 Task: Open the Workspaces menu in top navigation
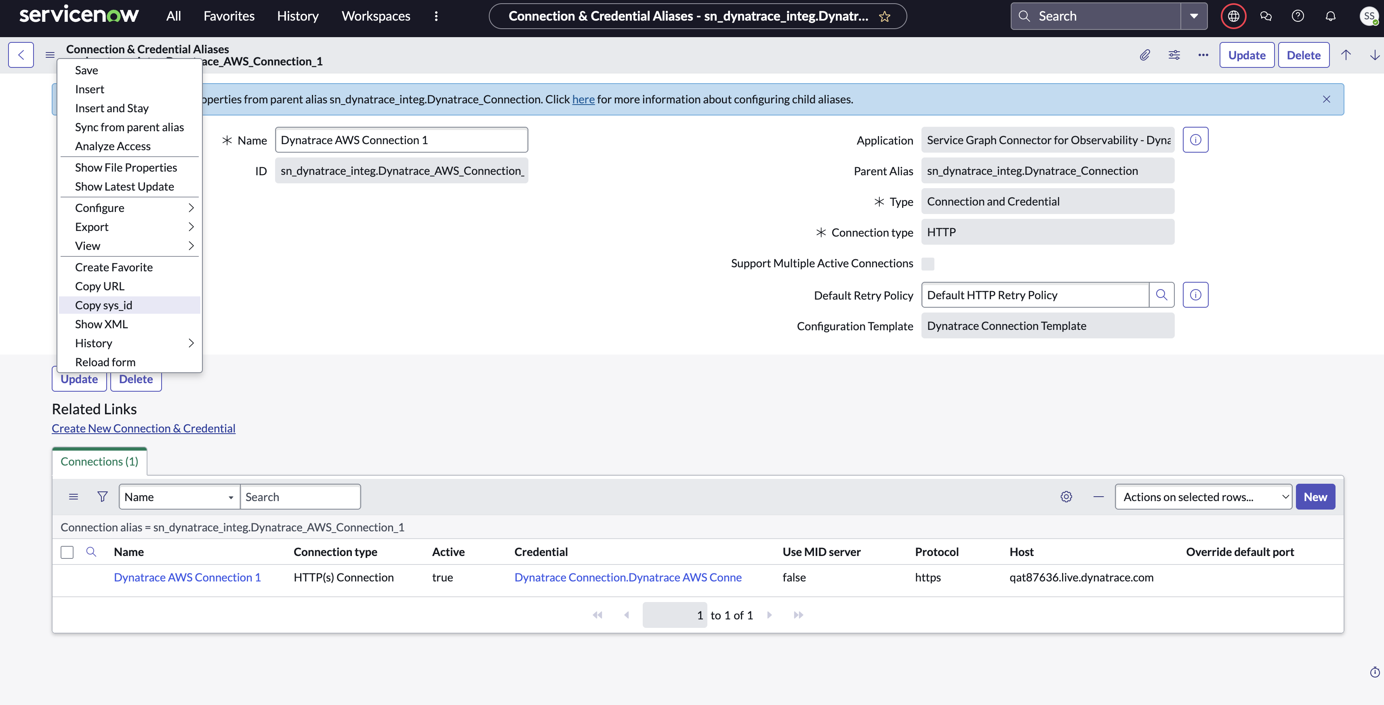[x=376, y=16]
